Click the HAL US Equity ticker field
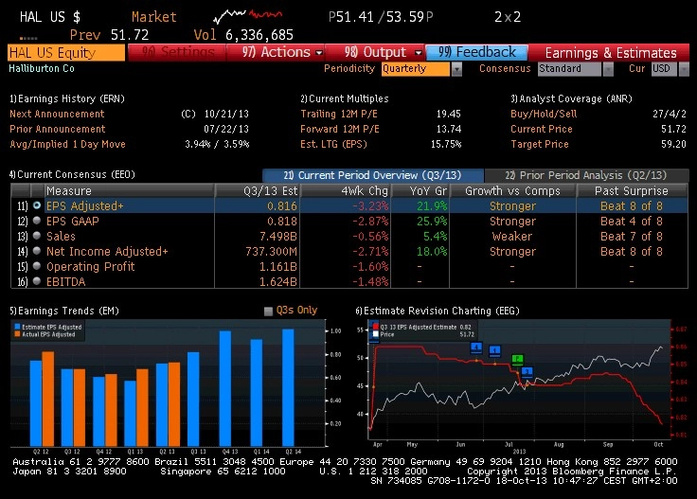This screenshot has height=499, width=697. point(66,53)
